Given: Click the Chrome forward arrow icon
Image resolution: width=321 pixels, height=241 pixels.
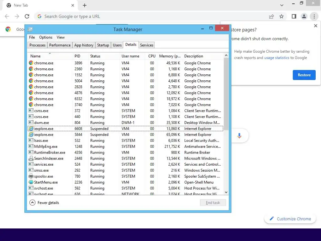Looking at the screenshot, I should (x=17, y=16).
